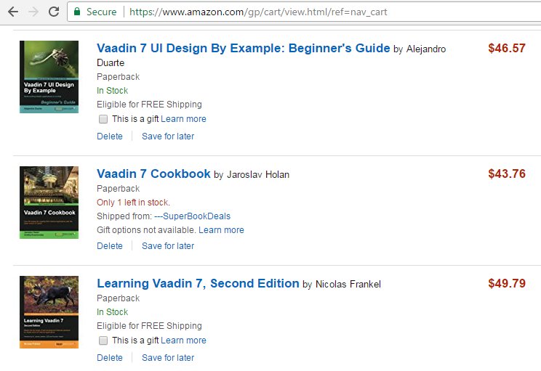The image size is (541, 371).
Task: Save Learning Vaadin 7 for later
Action: tap(168, 358)
